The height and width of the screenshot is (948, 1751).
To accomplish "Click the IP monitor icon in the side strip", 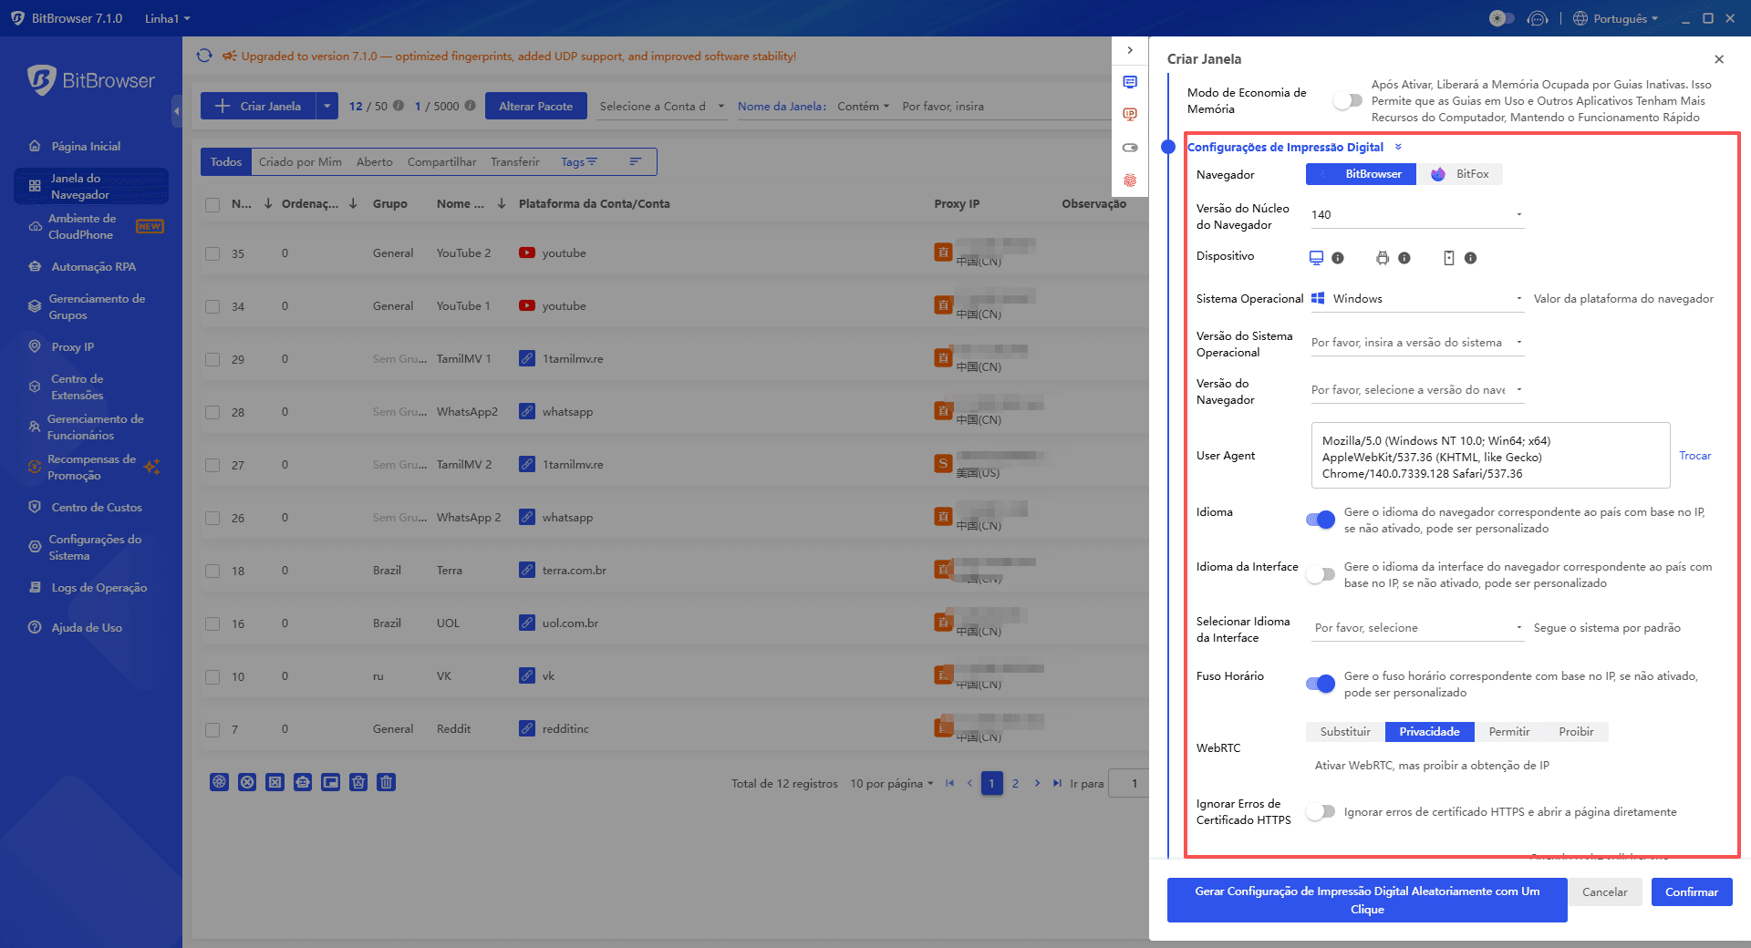I will [1131, 114].
